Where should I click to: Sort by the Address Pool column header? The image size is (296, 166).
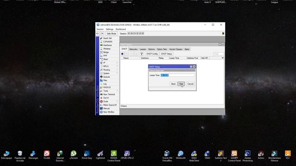(193, 58)
